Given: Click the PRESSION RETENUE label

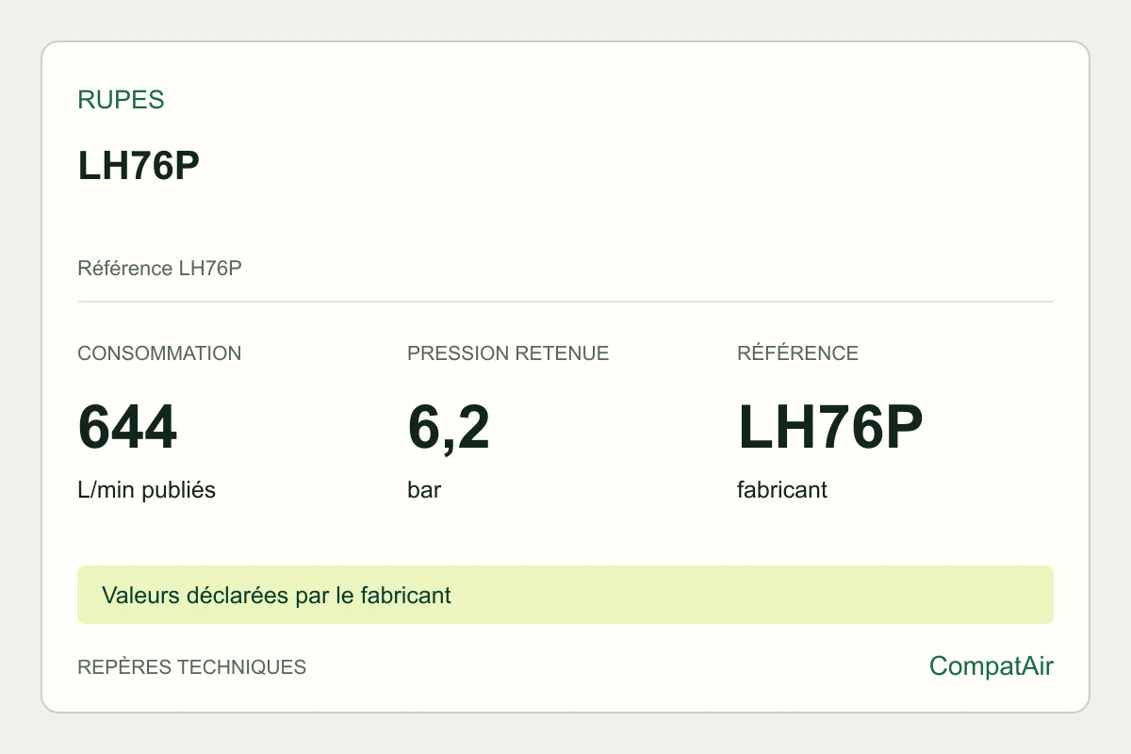Looking at the screenshot, I should coord(508,353).
